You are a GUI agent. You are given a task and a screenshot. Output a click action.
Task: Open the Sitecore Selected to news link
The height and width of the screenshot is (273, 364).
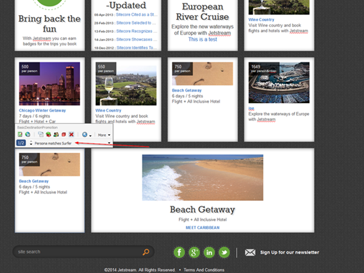pos(136,23)
